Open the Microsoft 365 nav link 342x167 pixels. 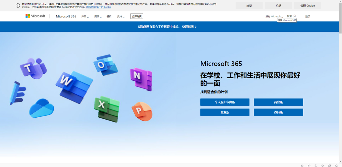point(66,16)
